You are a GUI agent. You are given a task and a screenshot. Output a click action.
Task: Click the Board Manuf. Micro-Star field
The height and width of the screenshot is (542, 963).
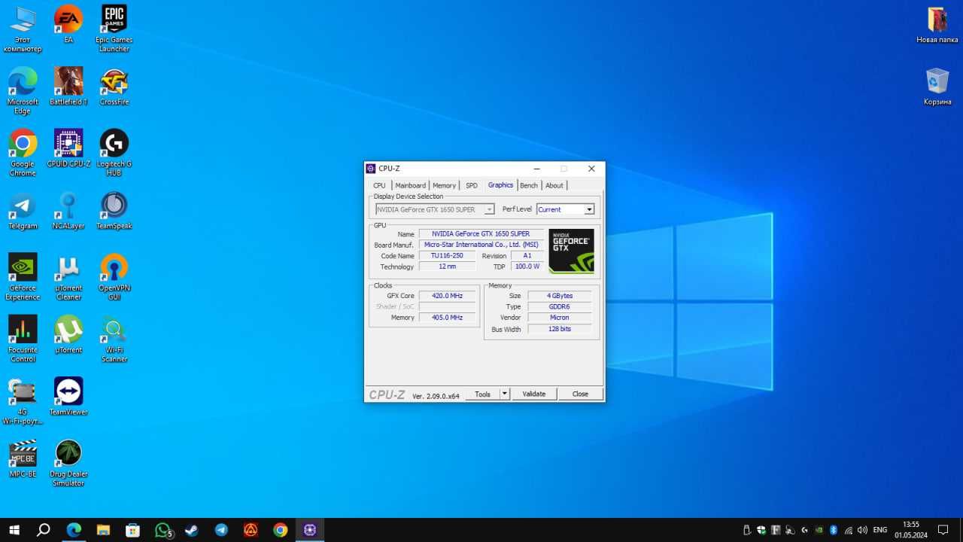pyautogui.click(x=481, y=245)
